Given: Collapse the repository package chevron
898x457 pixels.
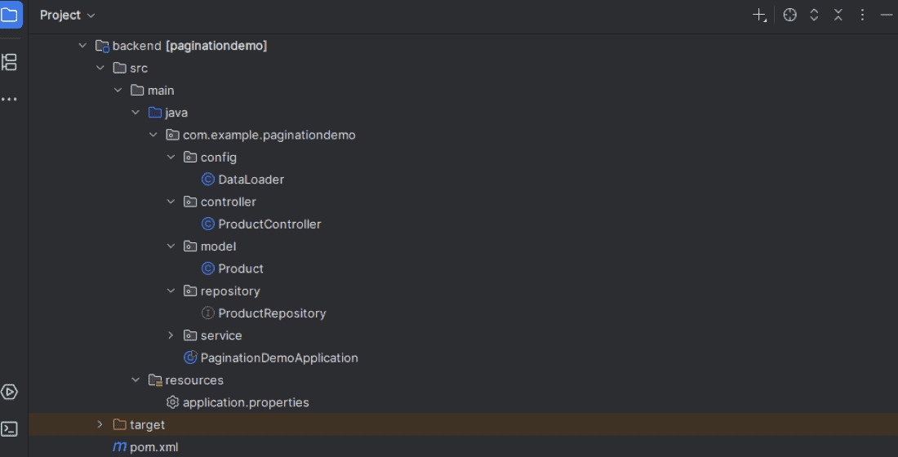Looking at the screenshot, I should click(171, 291).
